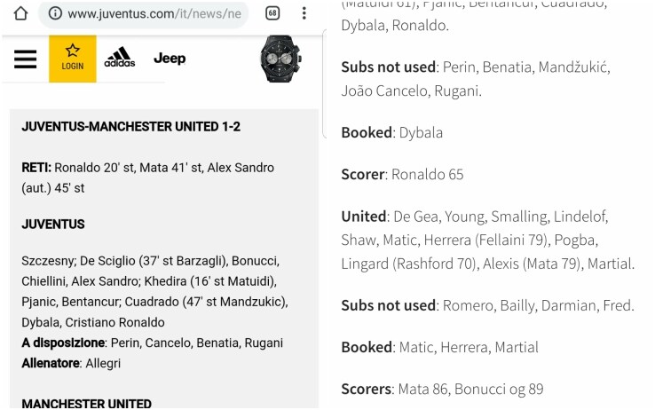The height and width of the screenshot is (410, 655).
Task: Click the Jeep sponsor logo
Action: click(x=170, y=58)
